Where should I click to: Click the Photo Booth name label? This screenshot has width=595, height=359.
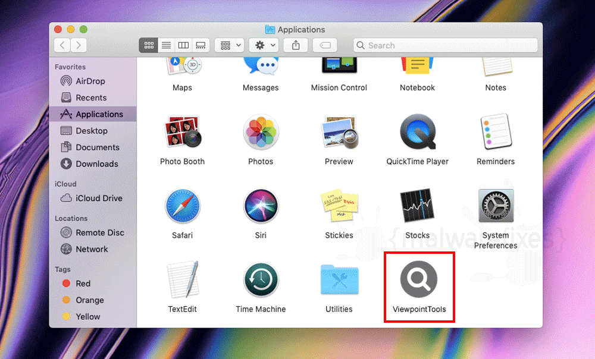point(182,162)
